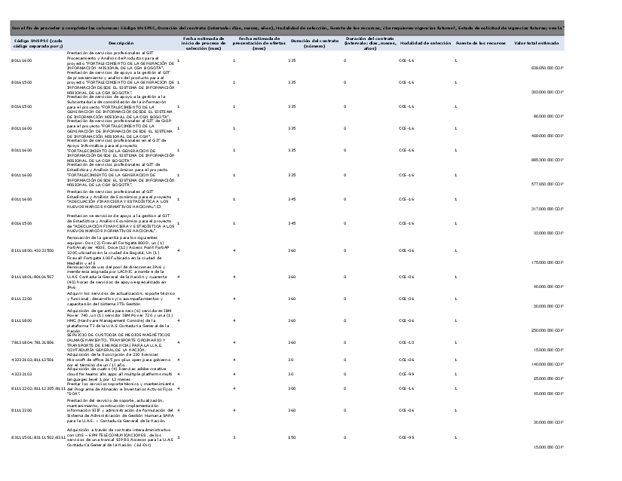Click the value "250.000.000 COP"
The width and height of the screenshot is (622, 481).
coord(547,330)
